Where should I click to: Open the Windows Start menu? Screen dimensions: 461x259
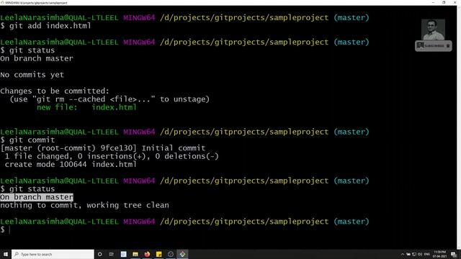click(5, 254)
